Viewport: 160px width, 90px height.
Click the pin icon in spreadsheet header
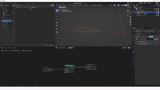(22, 5)
